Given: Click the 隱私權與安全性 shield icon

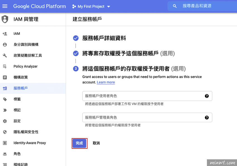Looking at the screenshot, I should [x=5, y=132].
